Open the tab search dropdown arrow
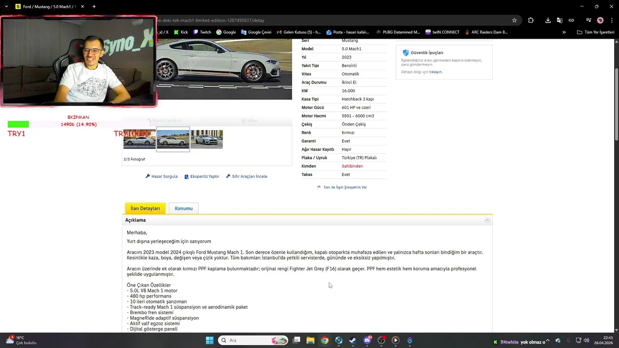Viewport: 619px width, 348px height. click(6, 7)
